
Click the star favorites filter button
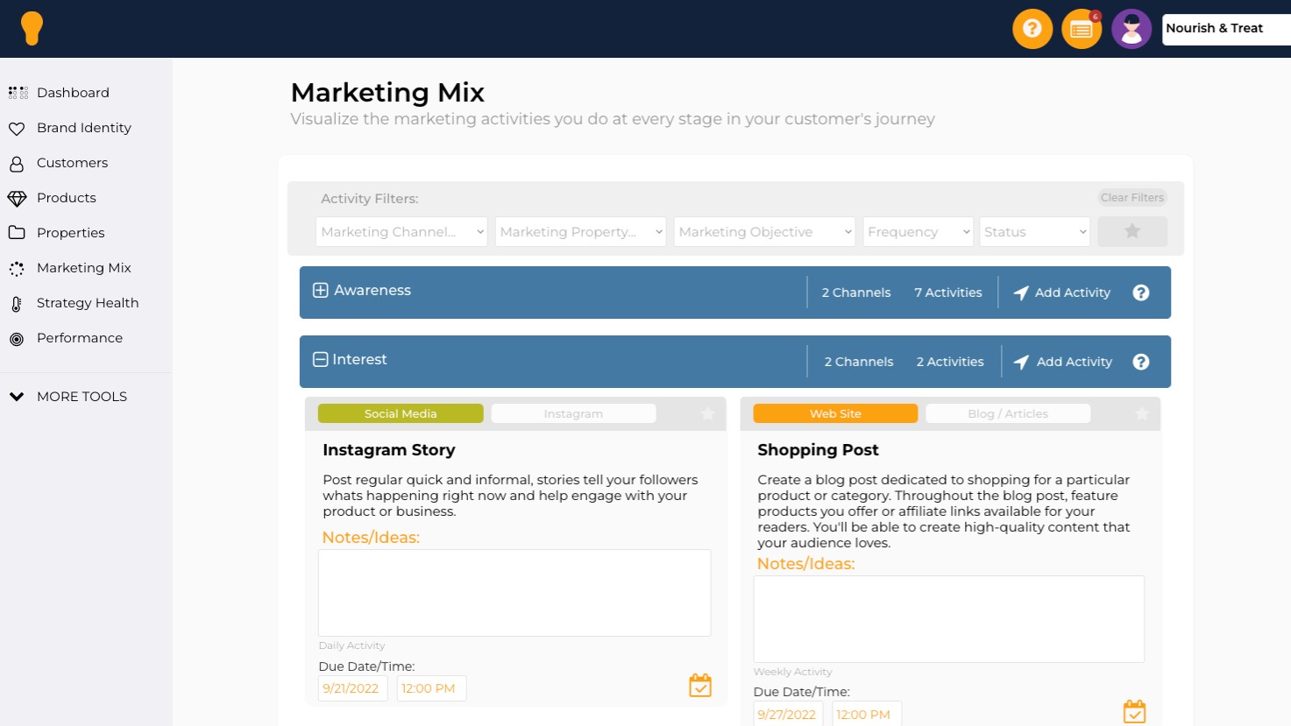coord(1132,231)
